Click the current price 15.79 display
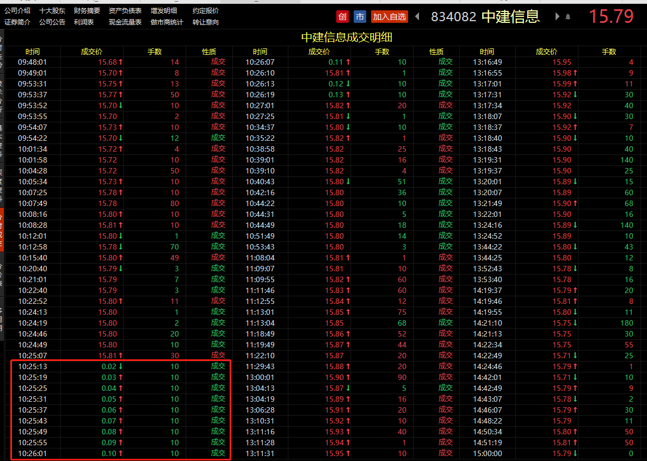 tap(612, 16)
